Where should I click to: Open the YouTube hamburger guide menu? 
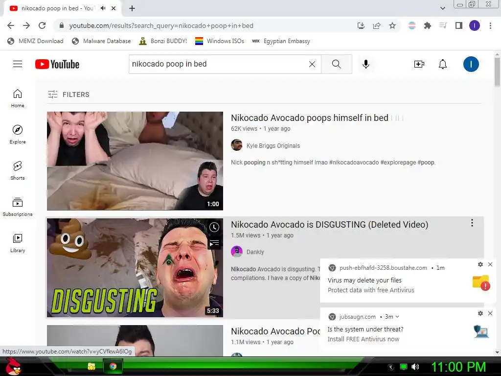point(18,64)
